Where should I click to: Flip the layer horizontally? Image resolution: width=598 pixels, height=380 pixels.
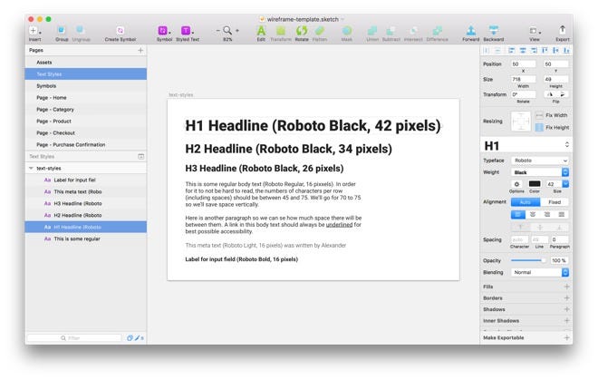click(550, 94)
